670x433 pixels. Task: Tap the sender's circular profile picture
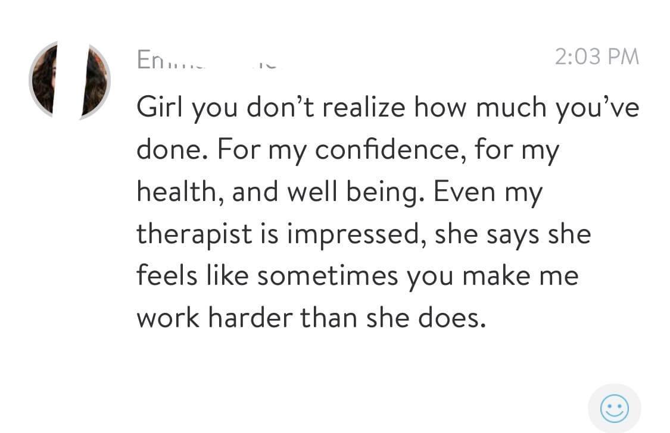[x=70, y=80]
